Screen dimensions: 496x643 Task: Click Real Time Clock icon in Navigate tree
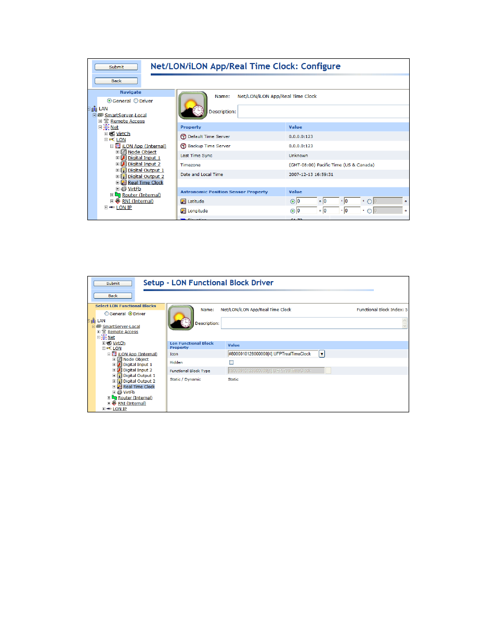click(x=124, y=183)
